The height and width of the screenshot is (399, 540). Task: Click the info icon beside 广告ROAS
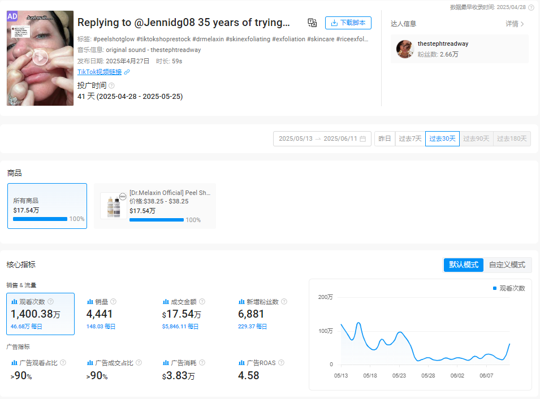point(281,363)
